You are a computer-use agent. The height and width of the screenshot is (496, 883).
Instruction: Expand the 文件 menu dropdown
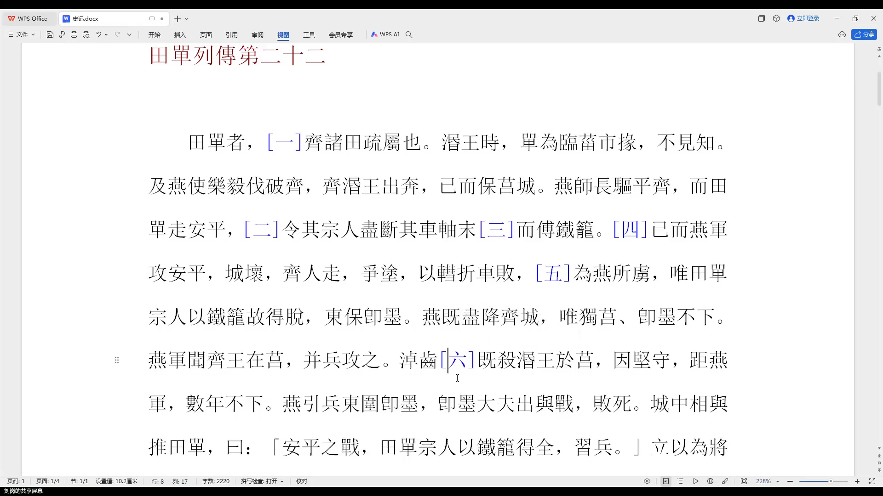pos(33,34)
